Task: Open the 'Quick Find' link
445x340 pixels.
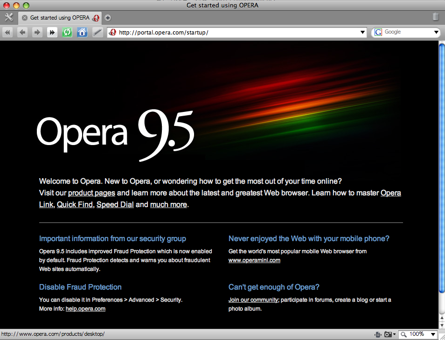Action: (75, 205)
